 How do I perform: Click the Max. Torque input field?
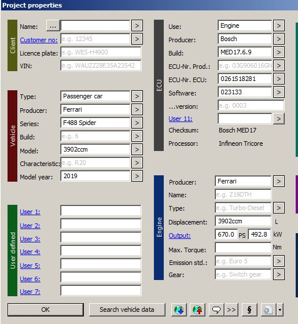point(243,248)
